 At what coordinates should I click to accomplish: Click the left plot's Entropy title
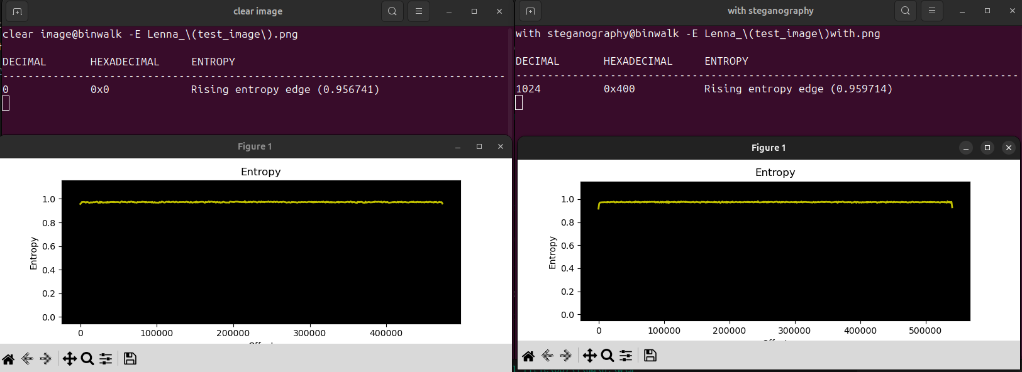pyautogui.click(x=261, y=172)
